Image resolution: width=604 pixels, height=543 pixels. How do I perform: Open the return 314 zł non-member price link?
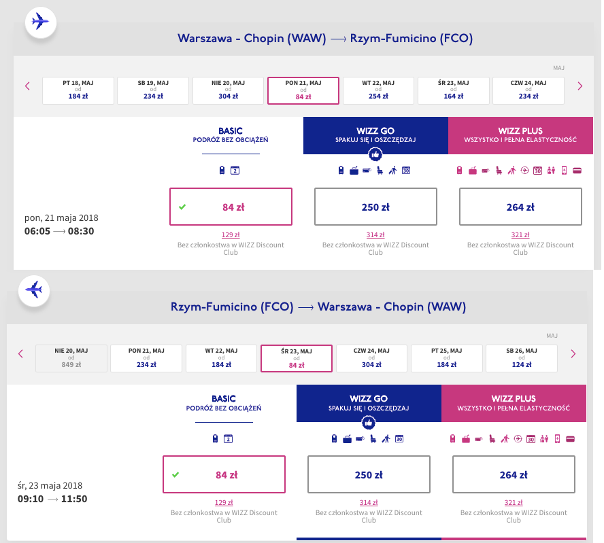coord(369,503)
